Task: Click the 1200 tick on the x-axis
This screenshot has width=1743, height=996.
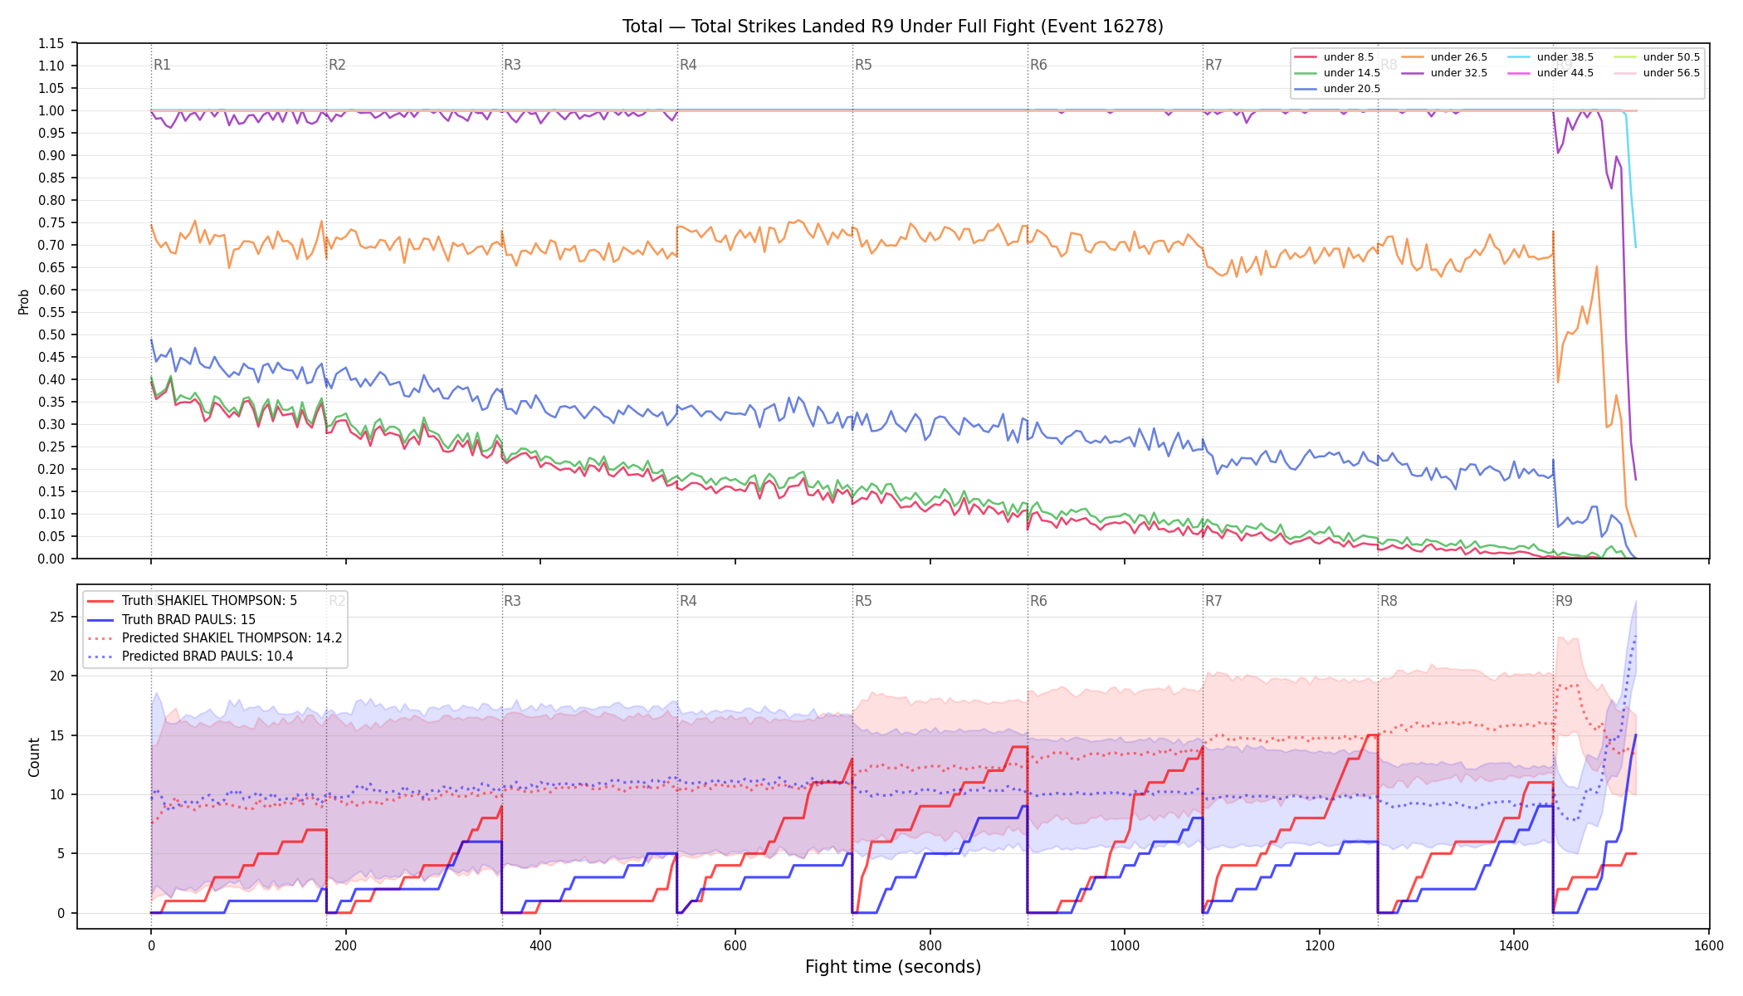Action: click(x=1320, y=945)
